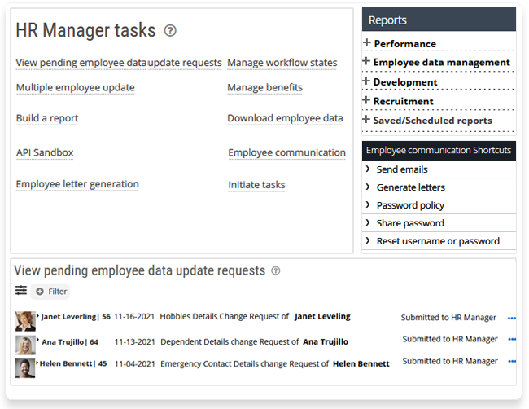Open Build a report link
529x409 pixels.
pos(47,118)
